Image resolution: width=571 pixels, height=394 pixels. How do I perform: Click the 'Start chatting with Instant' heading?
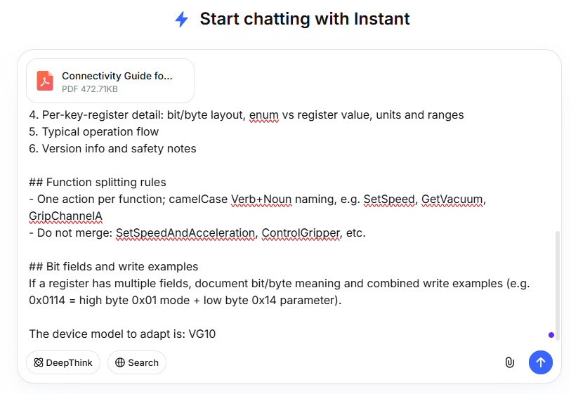(x=304, y=19)
